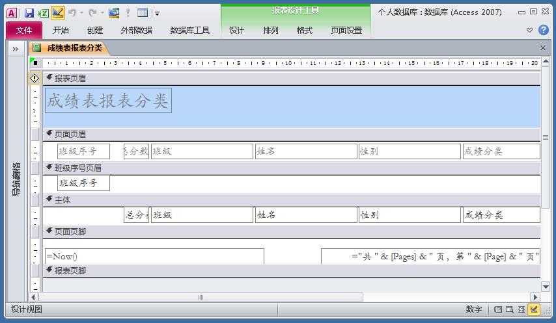This screenshot has height=323, width=556.
Task: Click the Undo arrow icon
Action: (x=72, y=13)
